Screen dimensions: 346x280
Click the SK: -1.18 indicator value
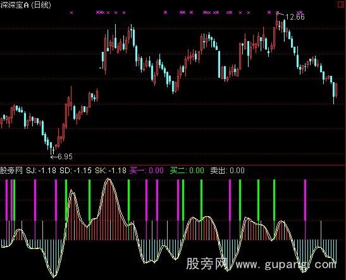point(111,171)
